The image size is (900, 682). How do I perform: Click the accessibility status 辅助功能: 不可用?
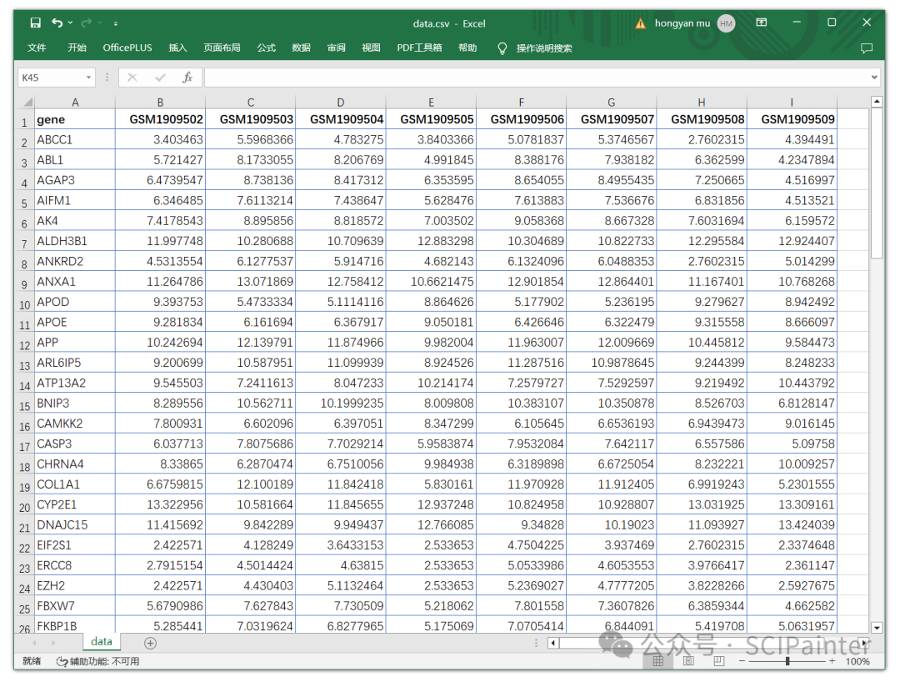(x=97, y=661)
